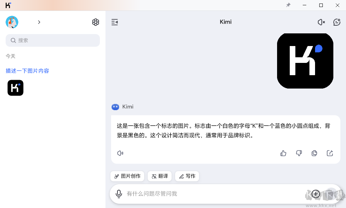The height and width of the screenshot is (208, 346).
Task: Pin the window using the pin icon
Action: tap(288, 5)
